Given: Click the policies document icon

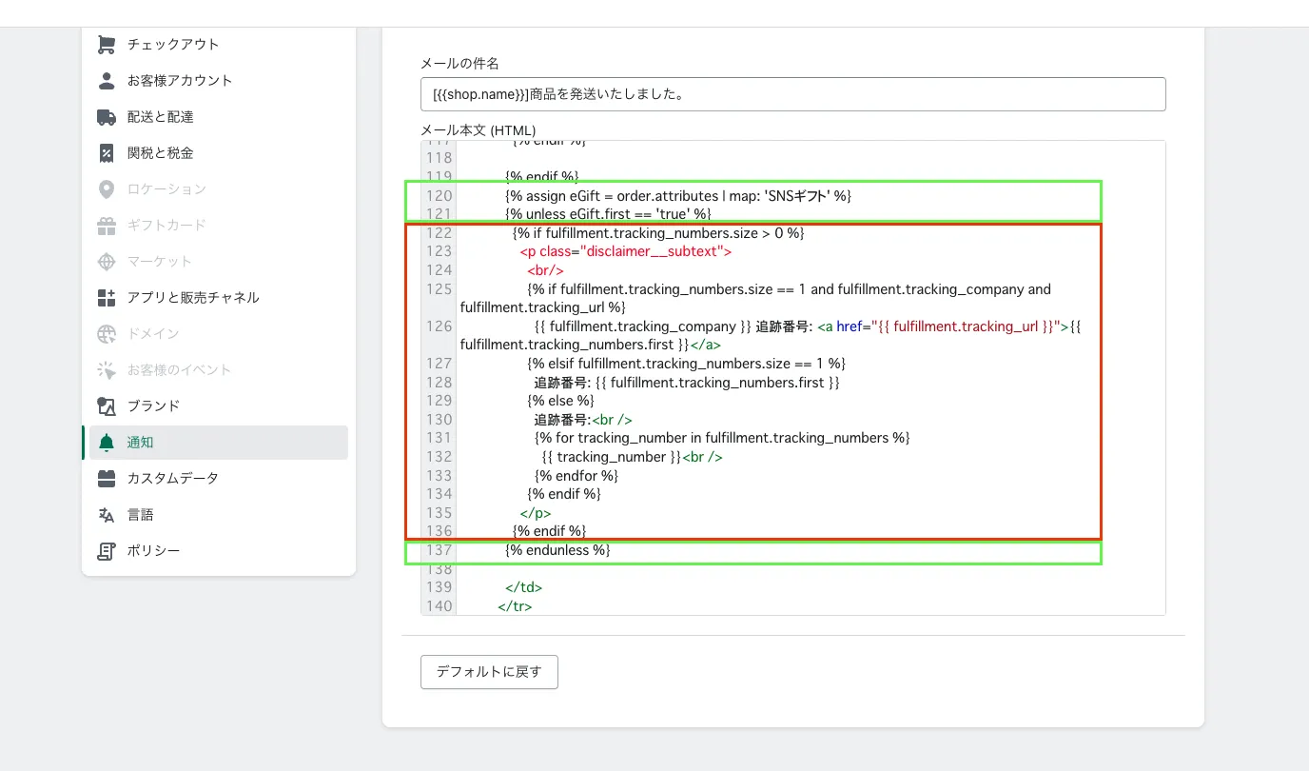Looking at the screenshot, I should tap(107, 551).
